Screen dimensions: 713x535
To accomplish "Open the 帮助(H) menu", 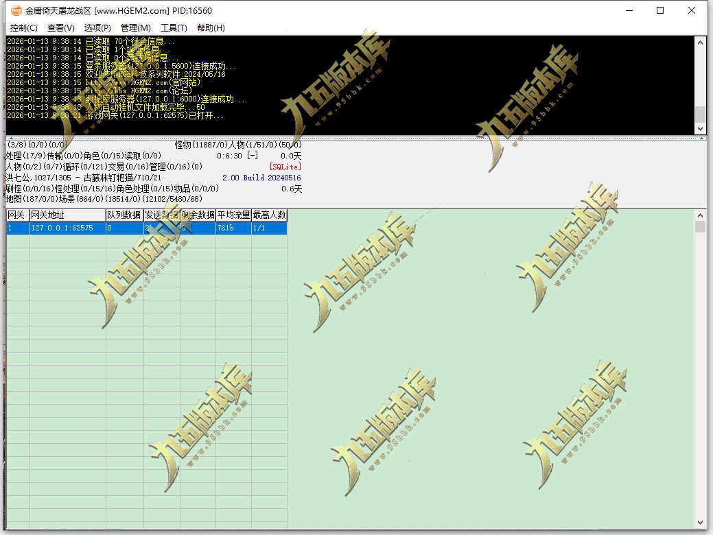I will pyautogui.click(x=211, y=28).
